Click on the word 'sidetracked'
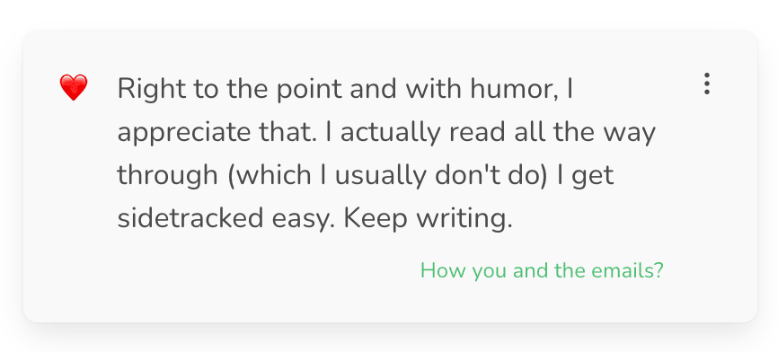The height and width of the screenshot is (352, 778). pos(190,218)
